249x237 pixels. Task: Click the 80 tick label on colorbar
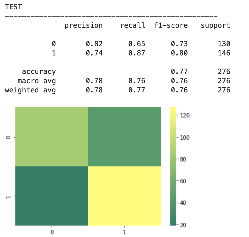183,159
